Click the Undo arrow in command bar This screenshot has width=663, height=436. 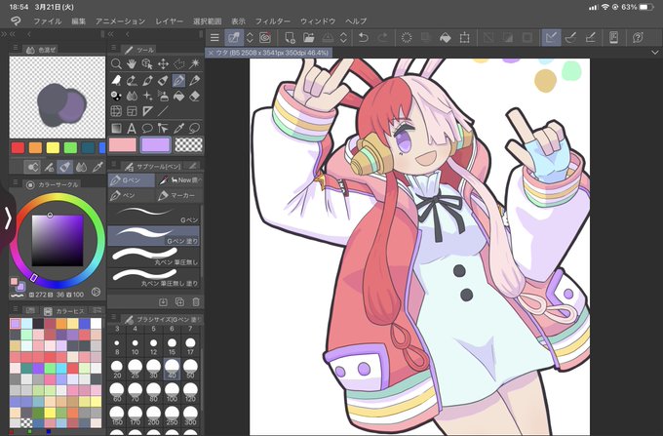tap(363, 38)
